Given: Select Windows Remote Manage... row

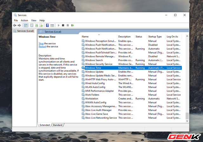Looking at the screenshot, I should 131,56.
